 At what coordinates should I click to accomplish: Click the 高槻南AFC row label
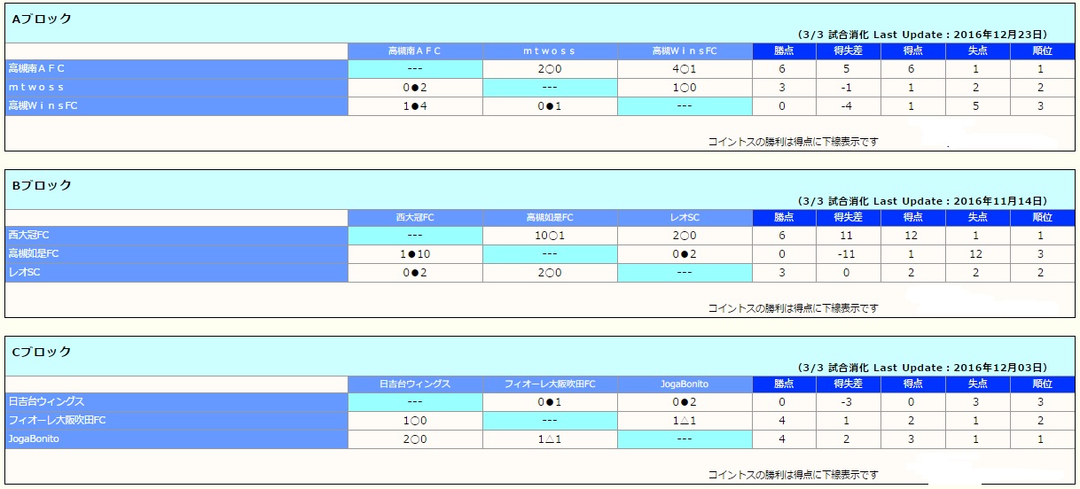tap(176, 69)
